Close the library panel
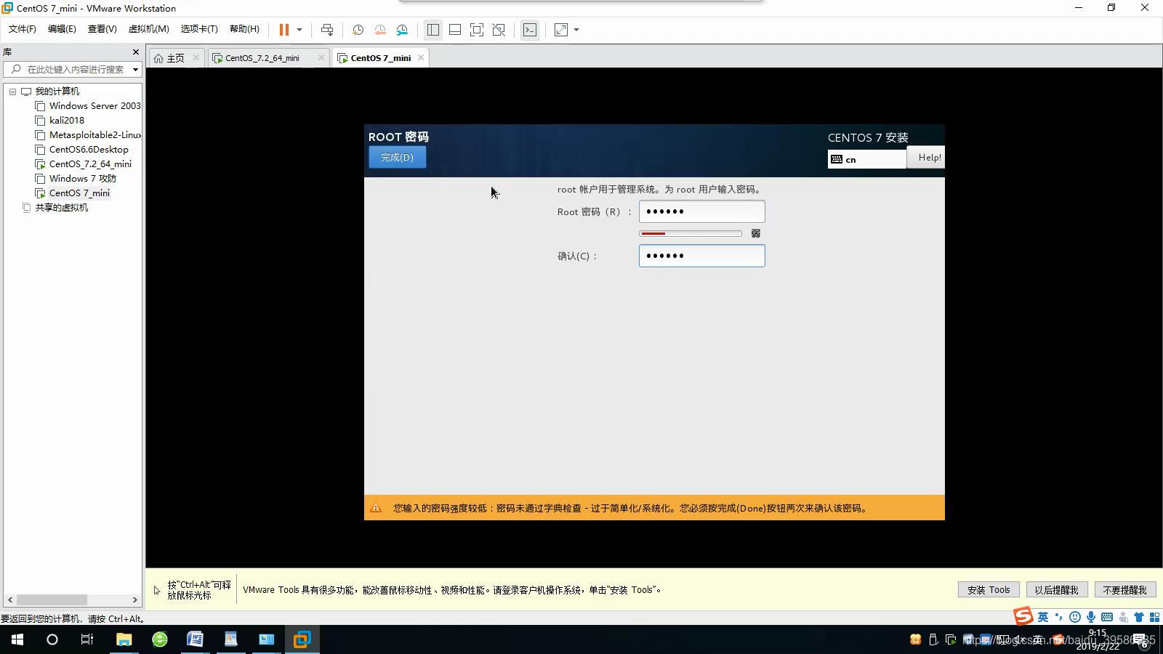The height and width of the screenshot is (654, 1163). [135, 52]
